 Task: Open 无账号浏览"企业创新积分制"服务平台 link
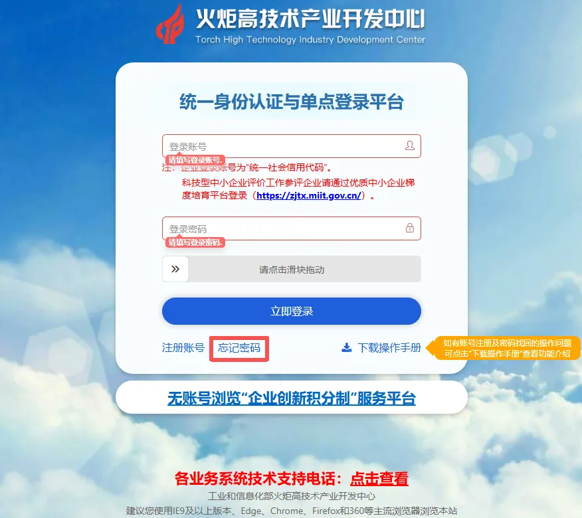point(292,398)
